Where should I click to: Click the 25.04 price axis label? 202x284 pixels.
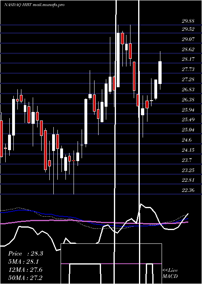(x=188, y=130)
